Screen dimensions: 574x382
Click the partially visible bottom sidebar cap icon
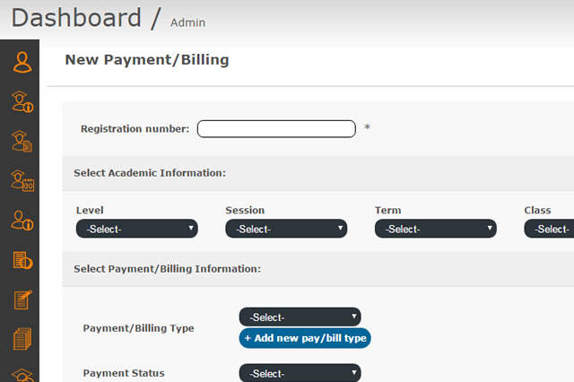tap(22, 375)
